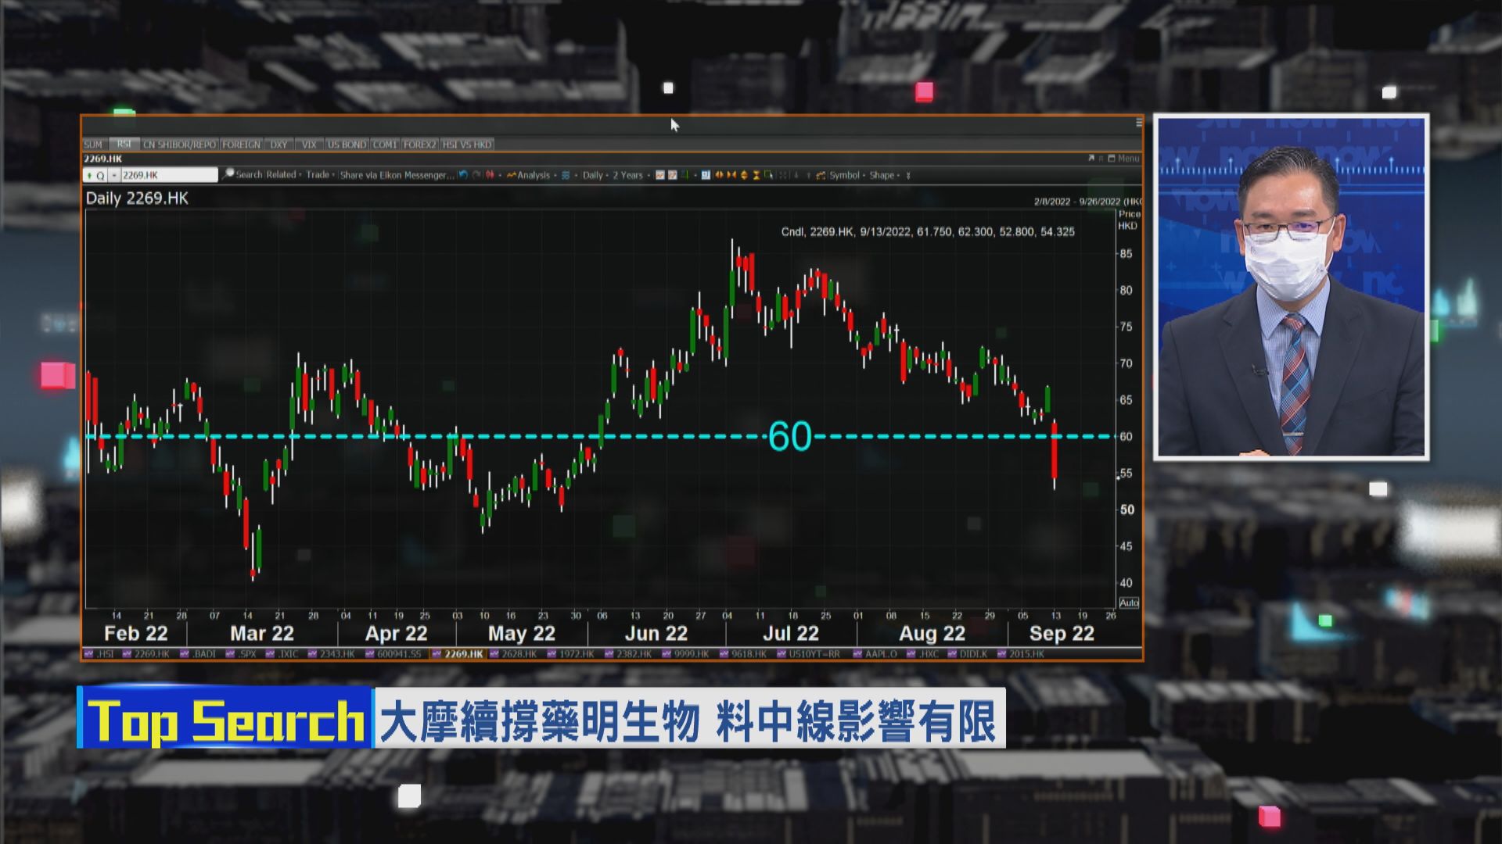The width and height of the screenshot is (1502, 844).
Task: Share chart via Eikon Messenger
Action: click(395, 175)
